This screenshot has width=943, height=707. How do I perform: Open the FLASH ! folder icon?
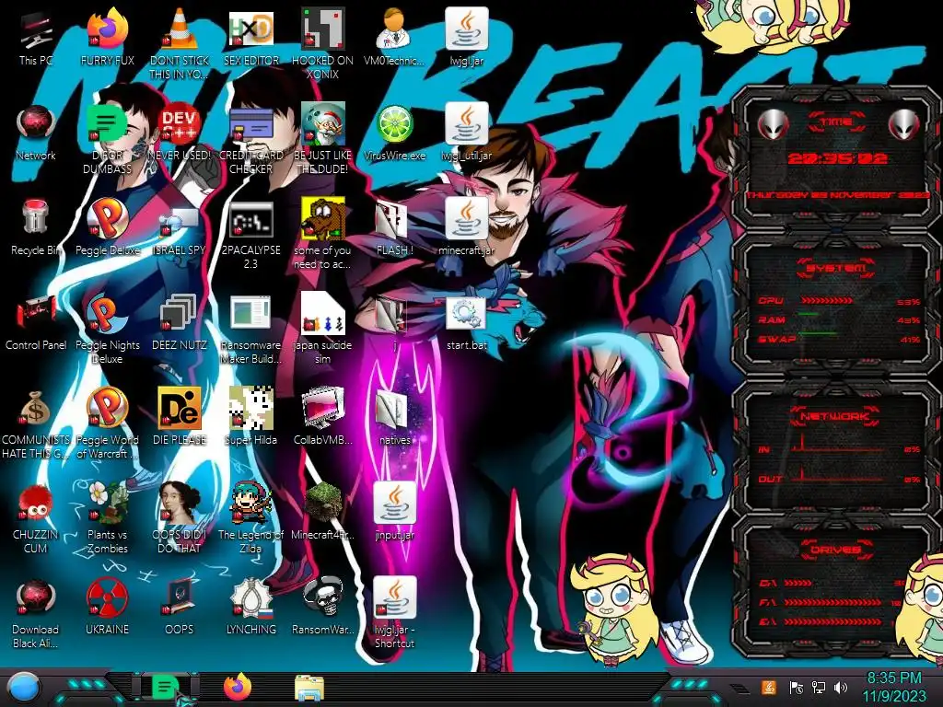[x=394, y=226]
